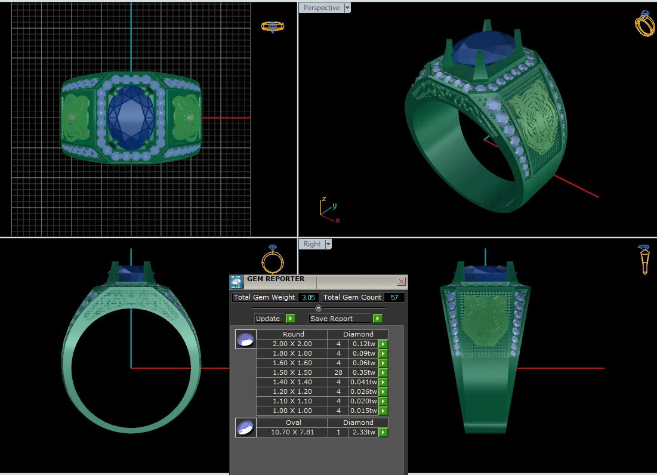Click the Gem Reporter panel icon

pos(237,282)
